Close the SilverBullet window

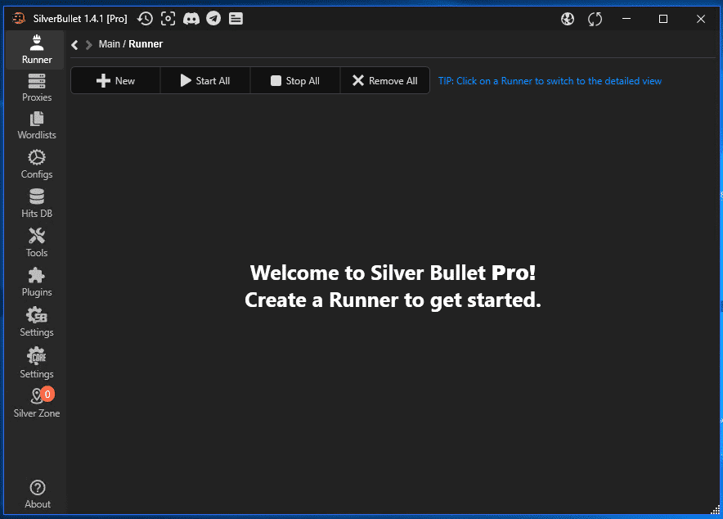pos(701,19)
